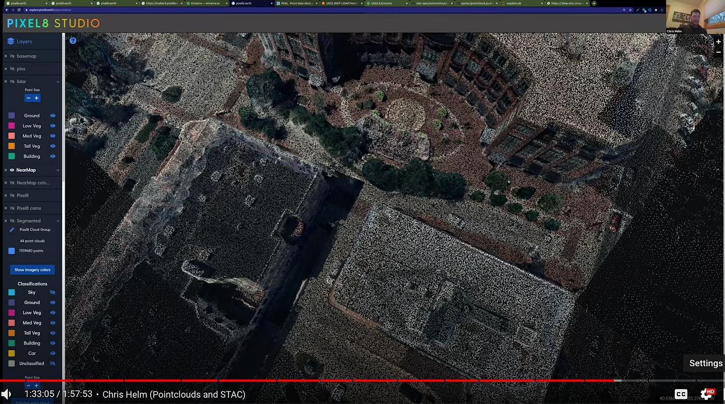The width and height of the screenshot is (725, 404).
Task: Collapse the lidar layer chevron
Action: (58, 82)
